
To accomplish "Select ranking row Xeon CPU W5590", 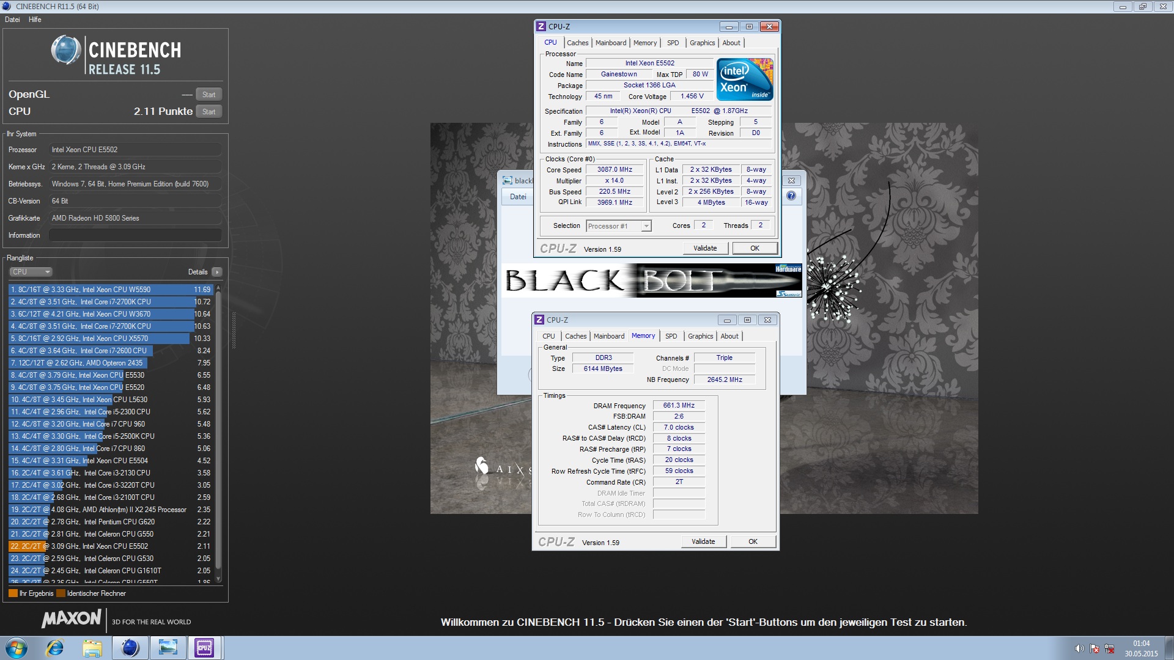I will coord(111,290).
